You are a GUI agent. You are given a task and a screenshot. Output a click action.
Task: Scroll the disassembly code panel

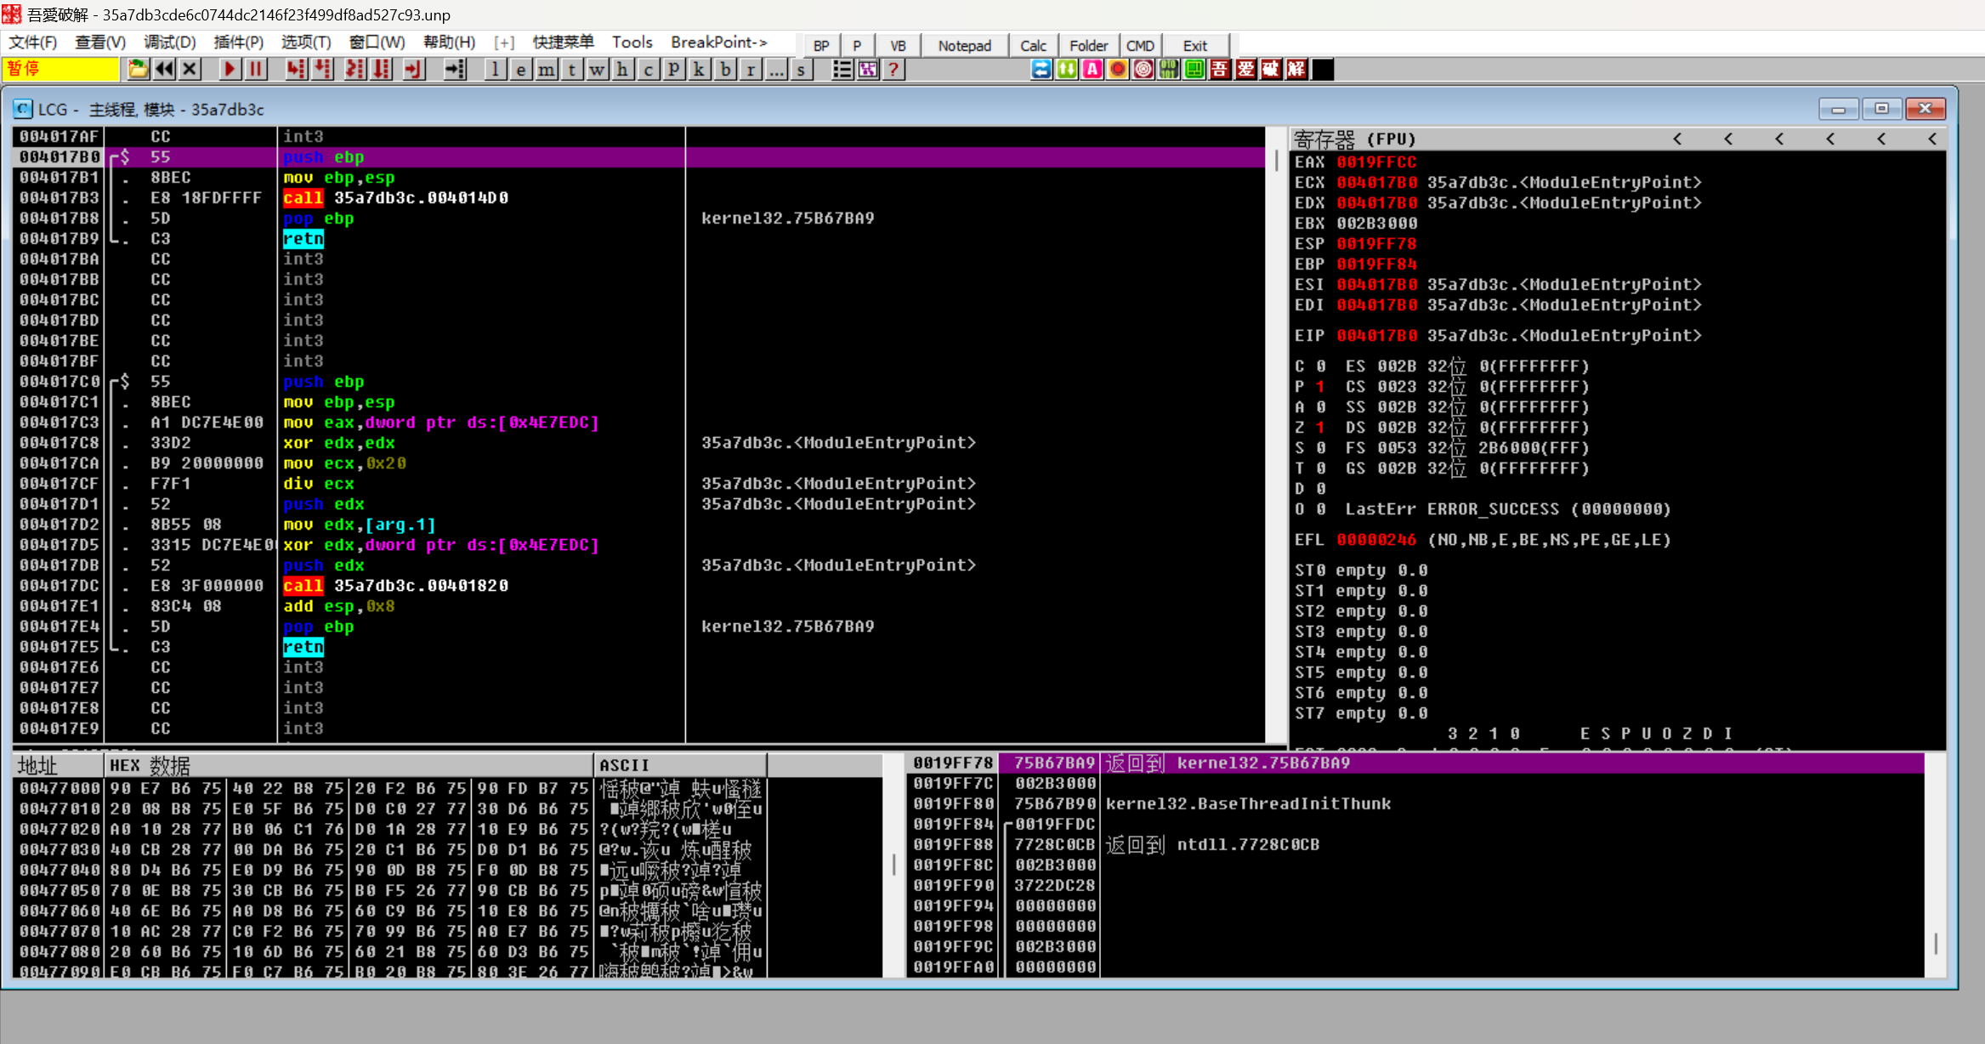pos(1275,434)
